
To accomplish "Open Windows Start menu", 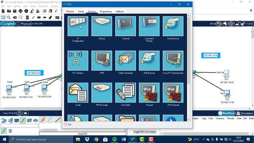I will [x=4, y=139].
